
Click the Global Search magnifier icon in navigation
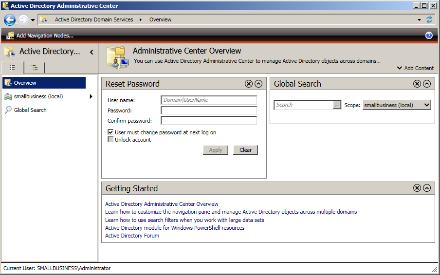(x=8, y=110)
